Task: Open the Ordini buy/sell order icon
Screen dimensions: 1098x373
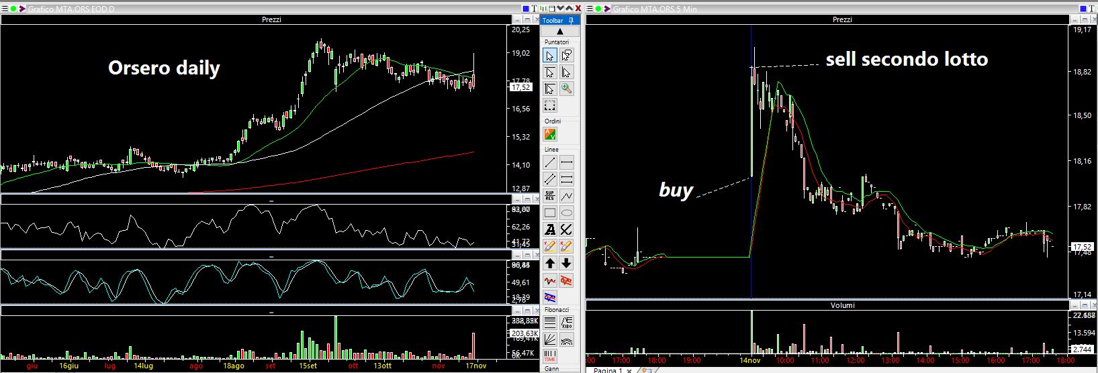Action: point(550,134)
